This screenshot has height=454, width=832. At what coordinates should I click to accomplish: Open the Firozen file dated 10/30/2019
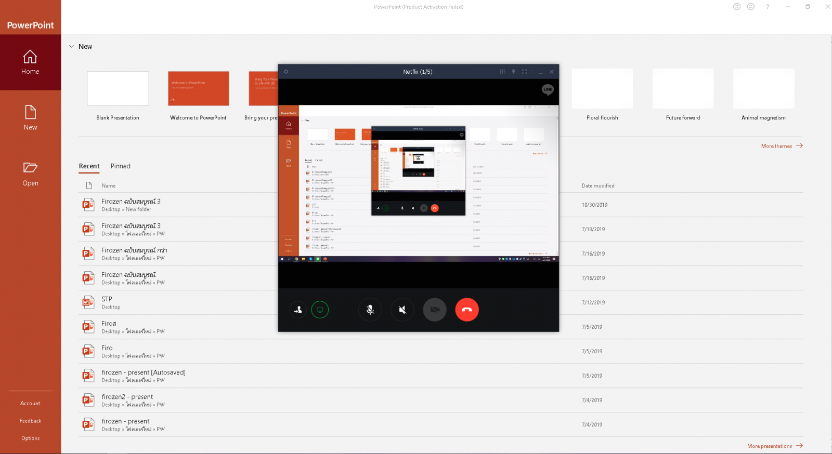coord(440,205)
